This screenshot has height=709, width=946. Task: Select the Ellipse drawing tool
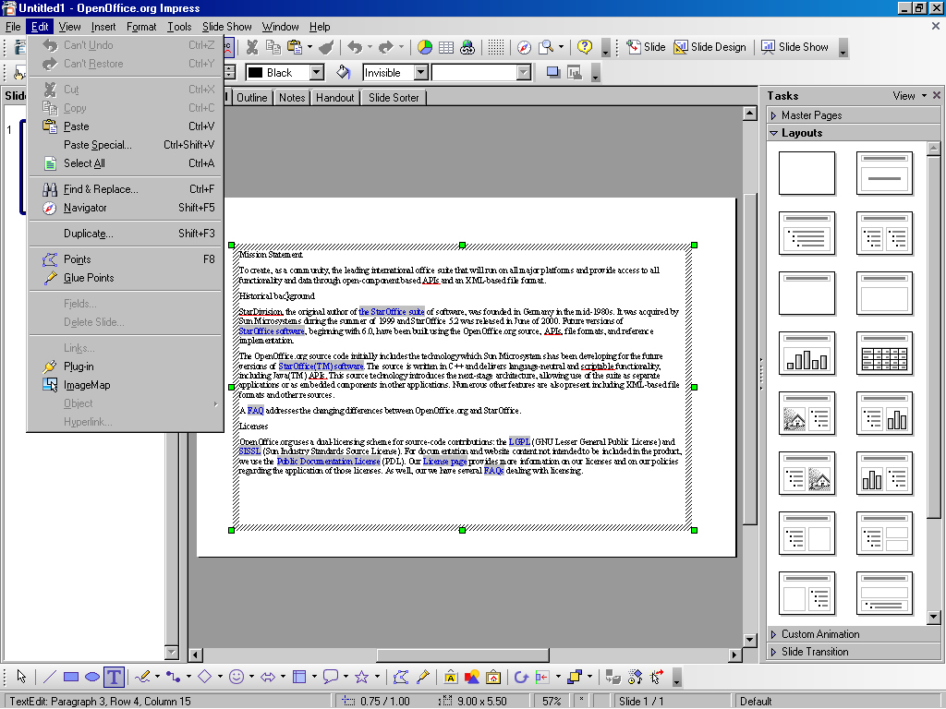(92, 677)
